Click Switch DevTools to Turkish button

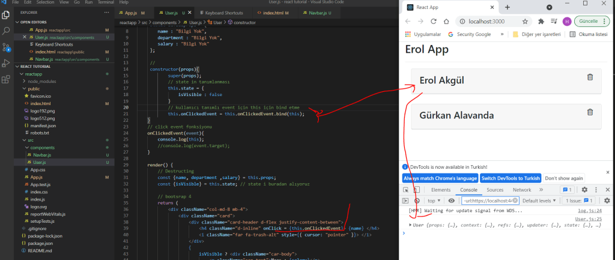pos(510,178)
